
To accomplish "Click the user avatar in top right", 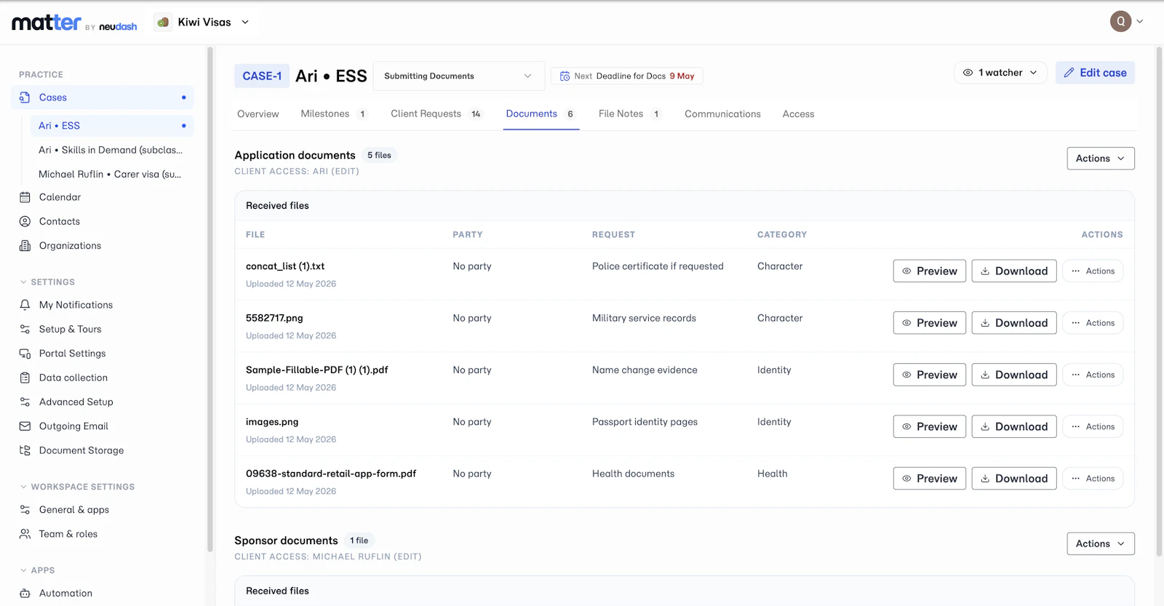I will pyautogui.click(x=1120, y=21).
